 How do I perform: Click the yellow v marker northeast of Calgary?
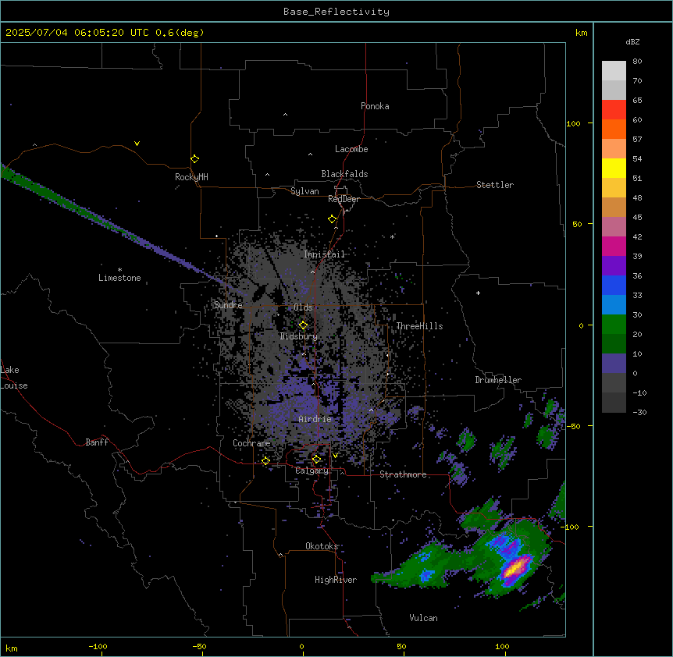[x=335, y=456]
